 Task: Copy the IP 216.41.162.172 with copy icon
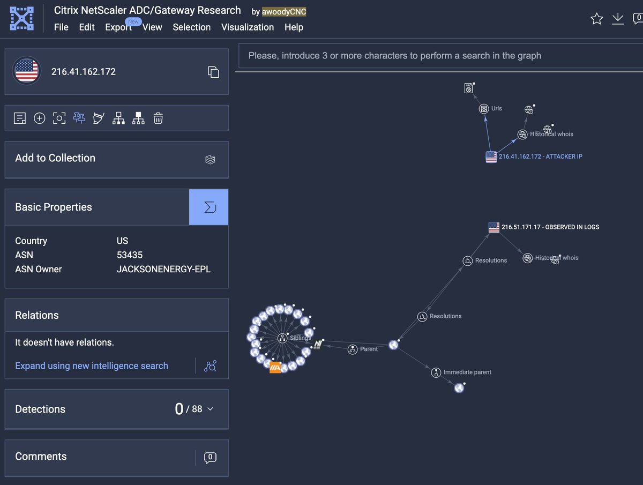click(x=213, y=72)
